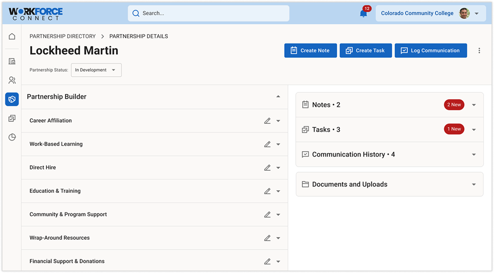Open the three-dot more options menu
The image size is (494, 273).
pyautogui.click(x=479, y=50)
